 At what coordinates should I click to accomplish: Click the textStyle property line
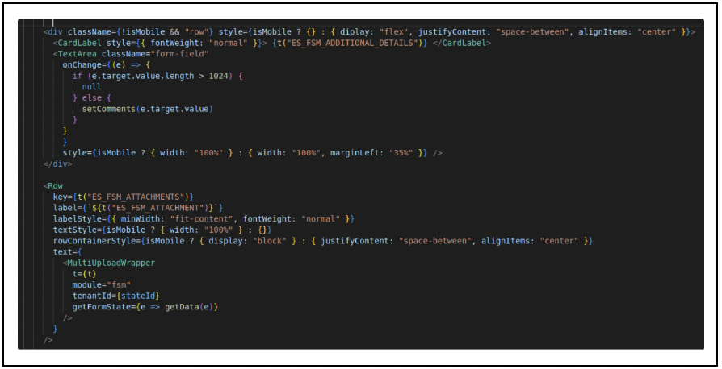tap(162, 230)
